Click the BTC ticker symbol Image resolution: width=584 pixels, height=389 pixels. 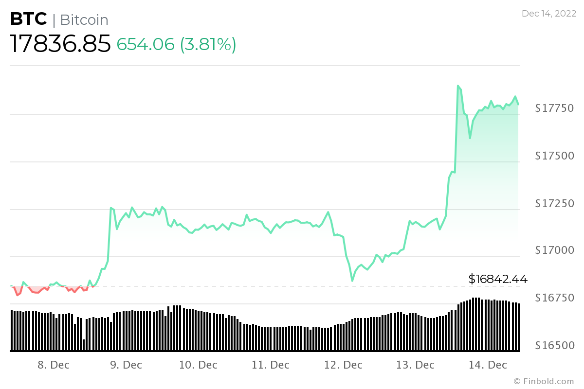point(29,19)
